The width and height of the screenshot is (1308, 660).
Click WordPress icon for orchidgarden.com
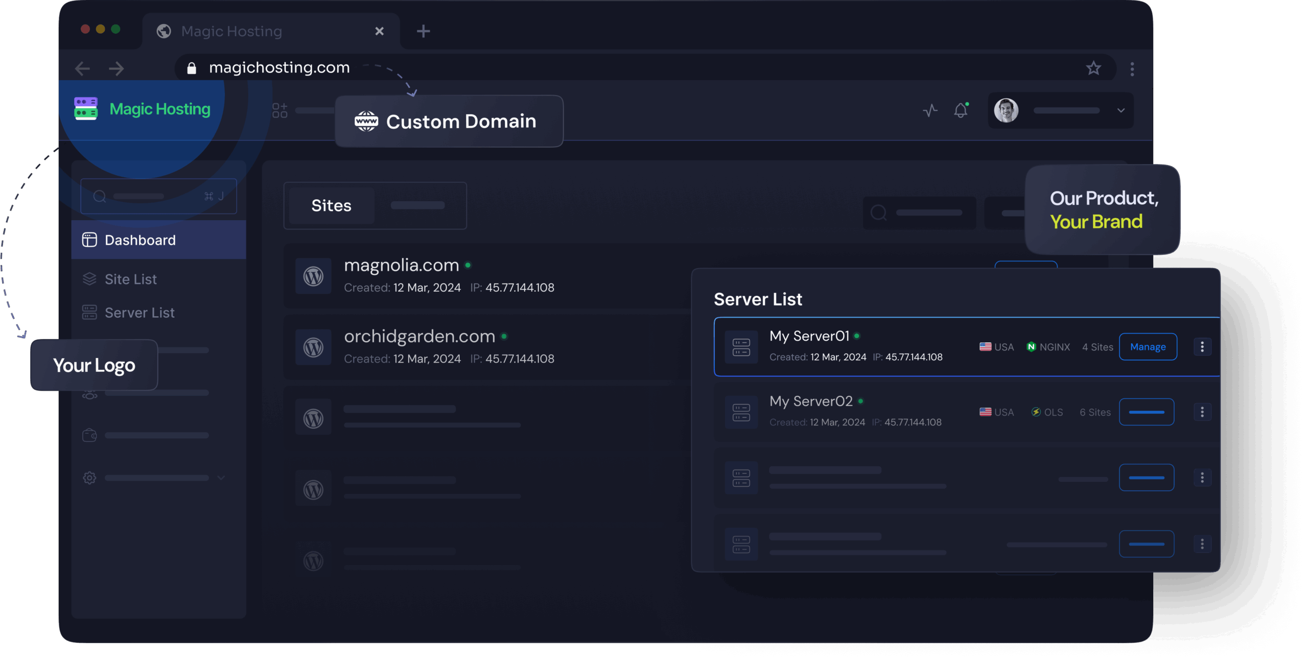[x=313, y=347]
